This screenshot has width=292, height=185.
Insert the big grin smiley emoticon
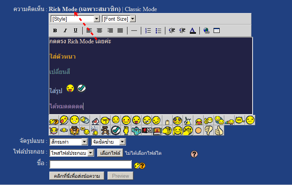(74, 120)
